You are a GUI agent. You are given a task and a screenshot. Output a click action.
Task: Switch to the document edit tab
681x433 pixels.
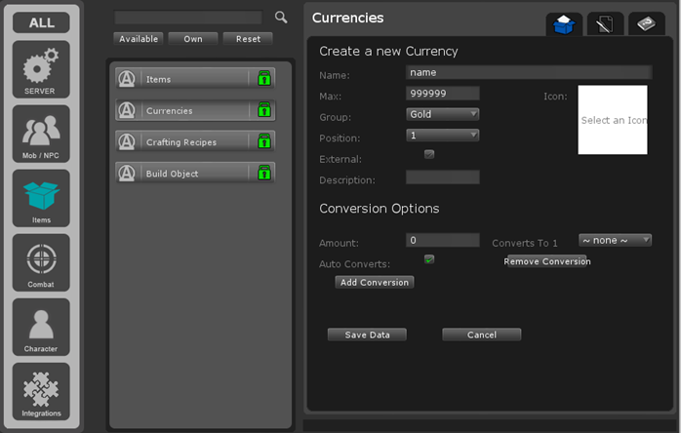click(x=604, y=24)
